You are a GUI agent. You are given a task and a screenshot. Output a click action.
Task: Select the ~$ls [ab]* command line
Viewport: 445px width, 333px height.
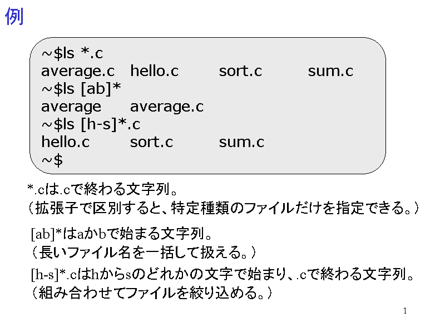click(81, 89)
